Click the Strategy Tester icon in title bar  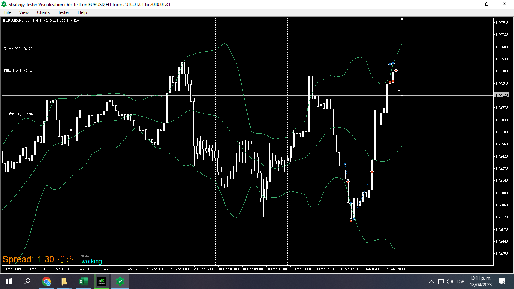[x=4, y=4]
